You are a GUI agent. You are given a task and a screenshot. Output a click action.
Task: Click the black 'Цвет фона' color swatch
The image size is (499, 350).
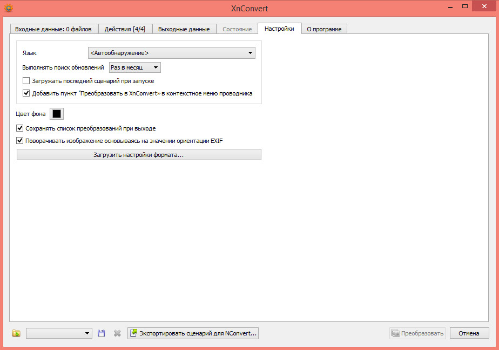pos(57,114)
